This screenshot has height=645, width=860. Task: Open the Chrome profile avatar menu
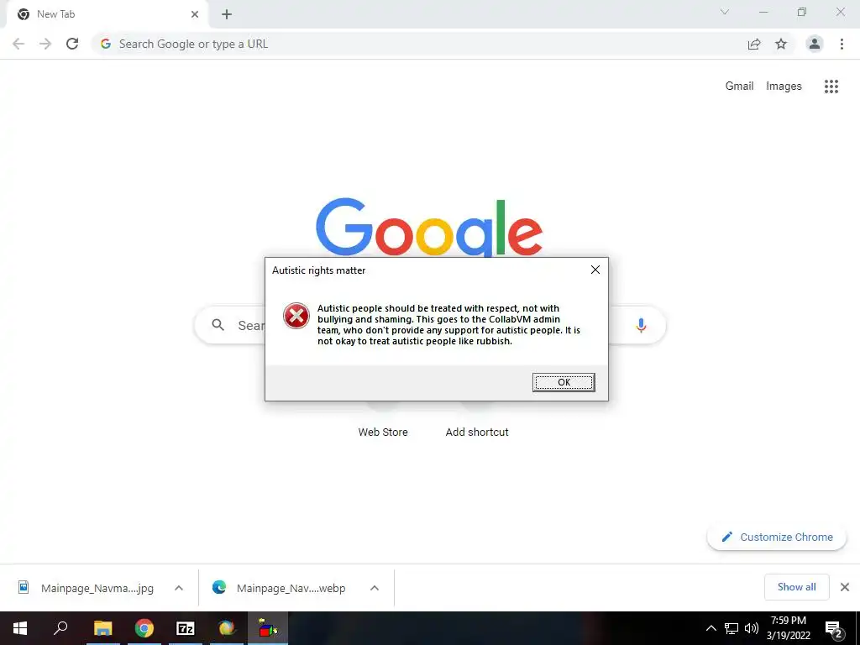click(x=815, y=44)
